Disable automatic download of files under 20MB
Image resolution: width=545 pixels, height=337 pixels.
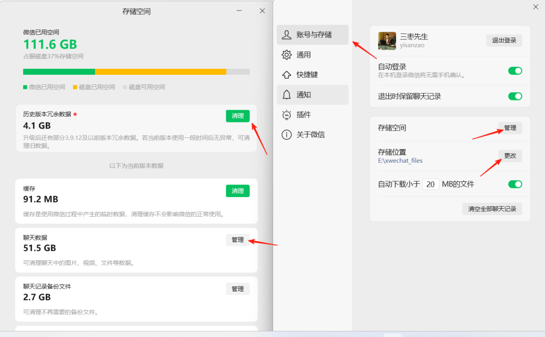515,184
